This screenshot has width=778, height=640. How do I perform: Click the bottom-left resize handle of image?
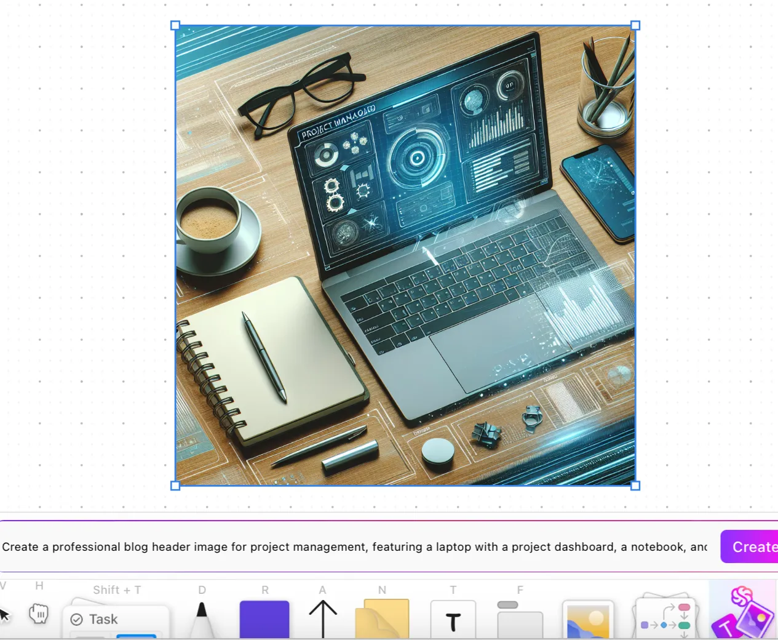point(175,486)
